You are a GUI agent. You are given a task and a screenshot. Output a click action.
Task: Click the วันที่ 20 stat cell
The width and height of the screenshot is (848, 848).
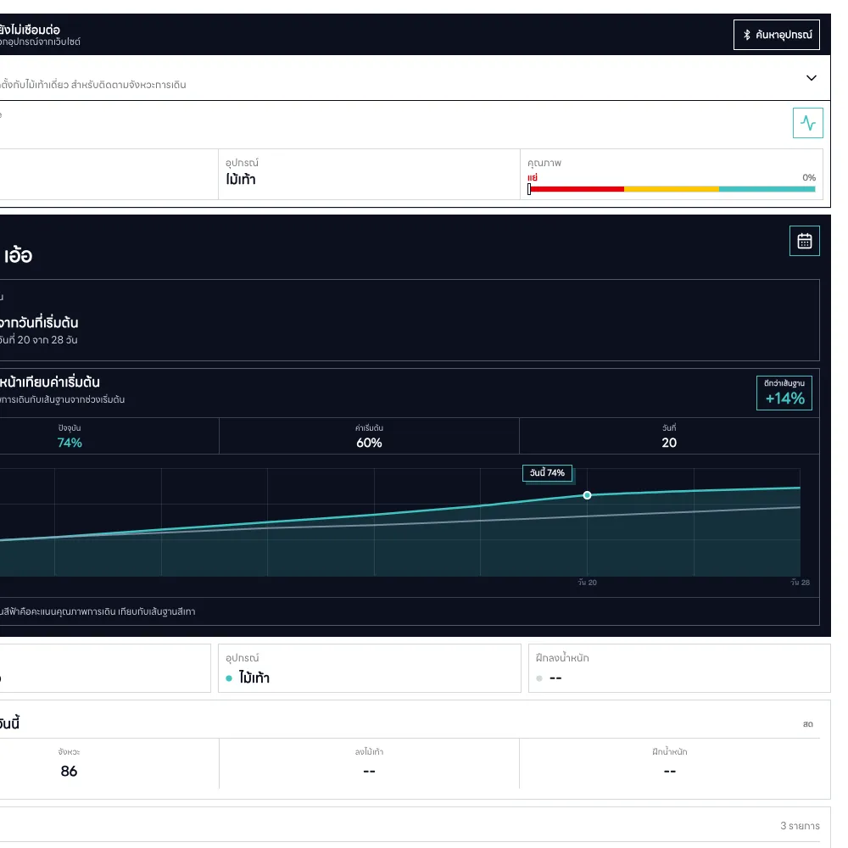tap(669, 436)
